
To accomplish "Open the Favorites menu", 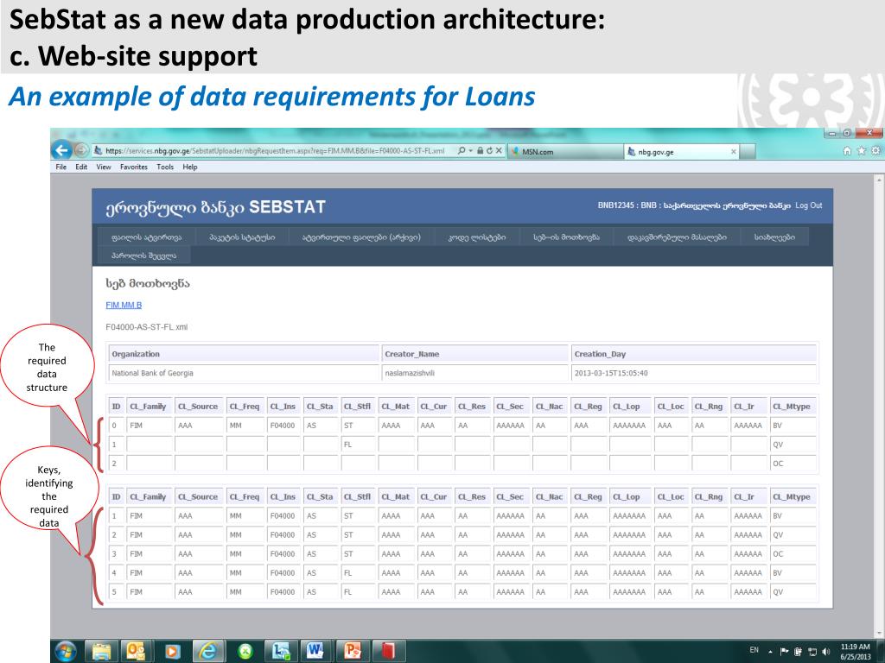I will click(x=133, y=167).
